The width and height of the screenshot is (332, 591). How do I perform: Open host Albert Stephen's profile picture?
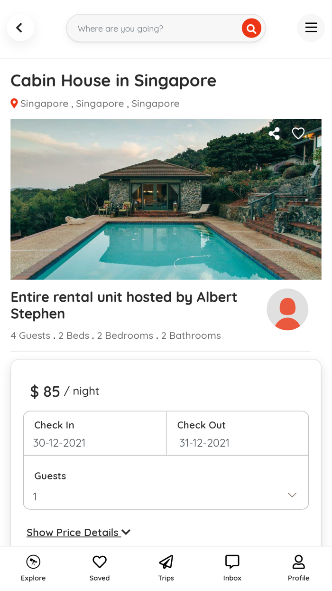pos(287,309)
